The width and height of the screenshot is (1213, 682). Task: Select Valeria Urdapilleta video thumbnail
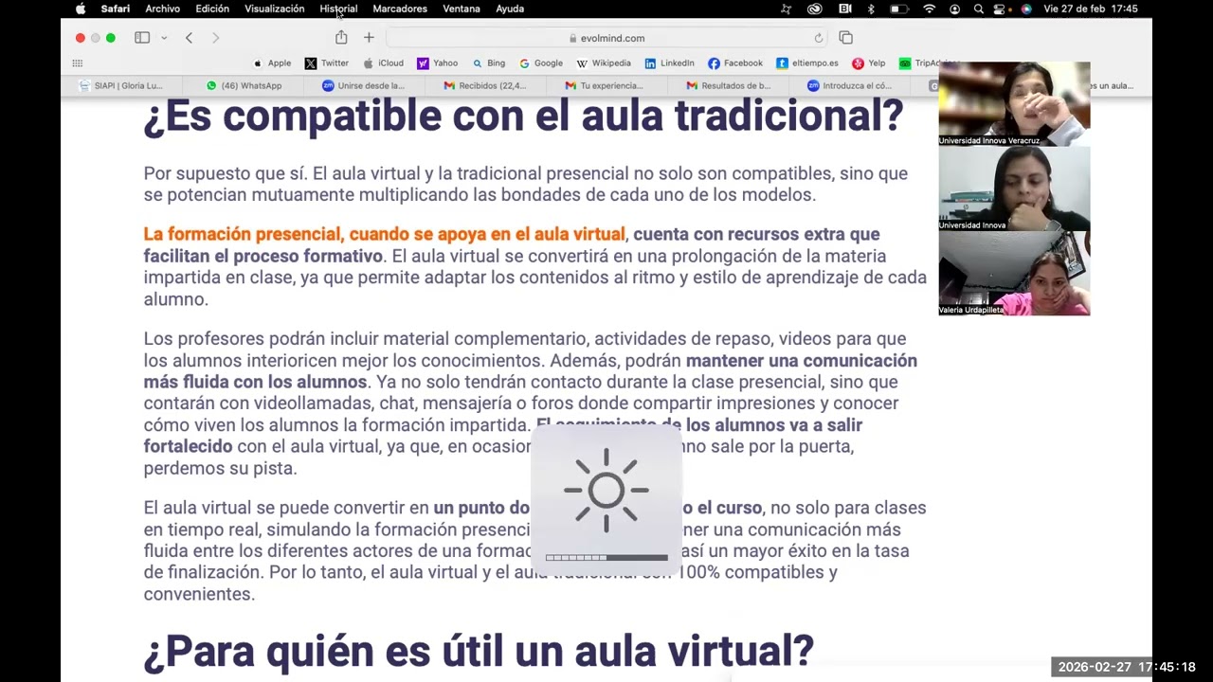(x=1014, y=273)
